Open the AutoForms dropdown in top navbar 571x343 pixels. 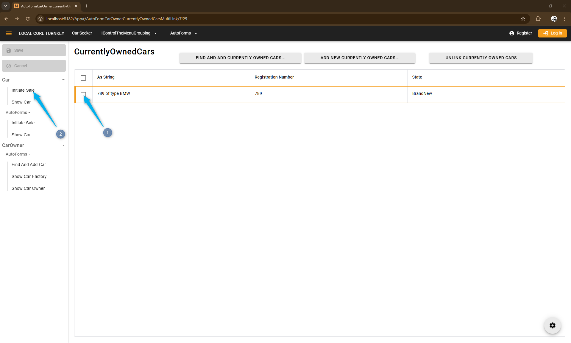[x=183, y=33]
